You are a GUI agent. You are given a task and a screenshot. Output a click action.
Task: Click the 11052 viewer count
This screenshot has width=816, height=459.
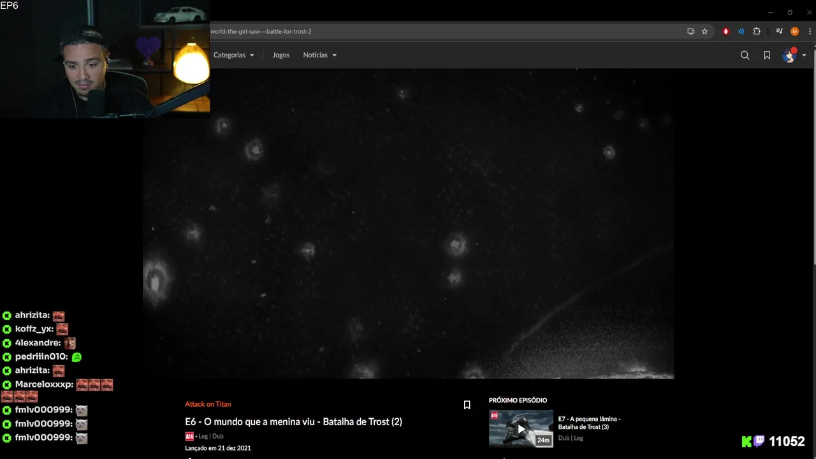pyautogui.click(x=787, y=441)
